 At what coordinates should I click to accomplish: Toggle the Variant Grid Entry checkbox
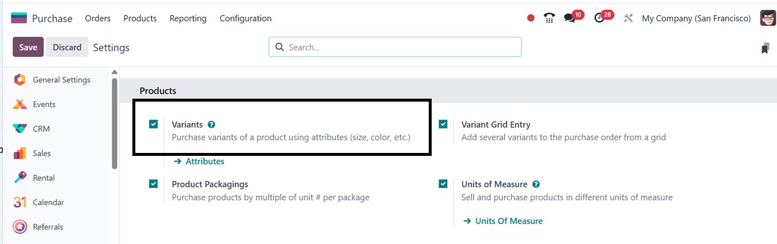(x=443, y=124)
